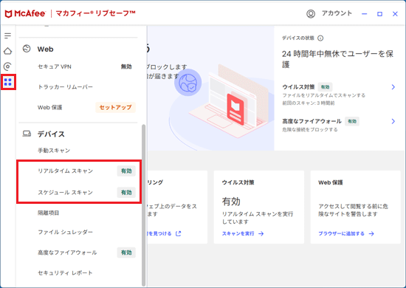Open ファイル シュレッダー menu item

coord(65,232)
